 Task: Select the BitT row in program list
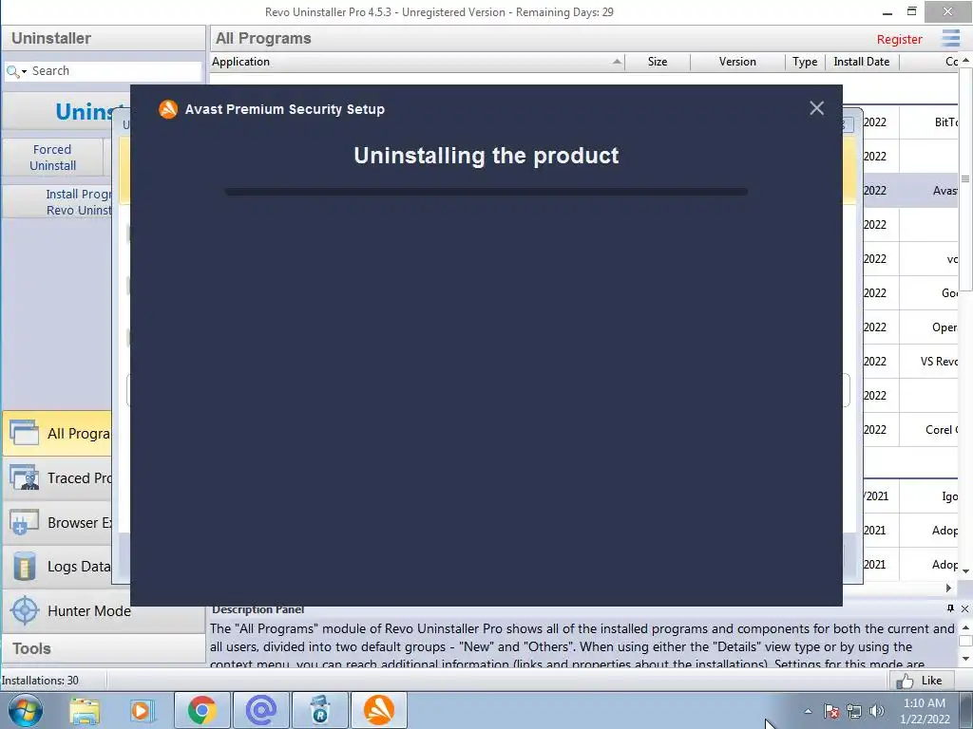click(910, 122)
